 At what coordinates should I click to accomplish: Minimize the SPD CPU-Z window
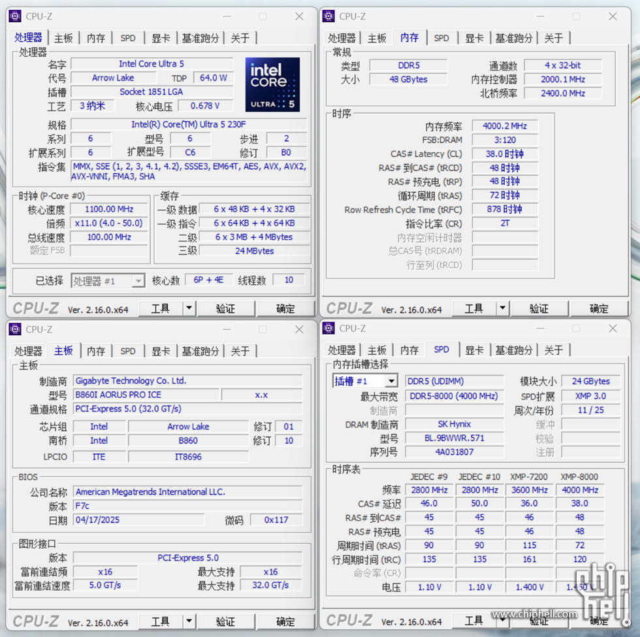[x=541, y=328]
